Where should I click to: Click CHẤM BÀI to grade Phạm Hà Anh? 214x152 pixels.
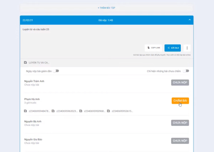click(x=180, y=100)
